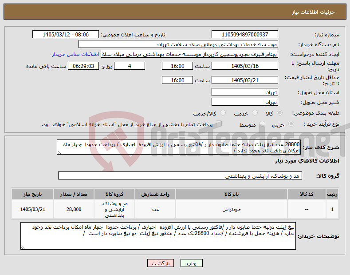
Task: Click the بازگشت back button
Action: click(x=161, y=263)
